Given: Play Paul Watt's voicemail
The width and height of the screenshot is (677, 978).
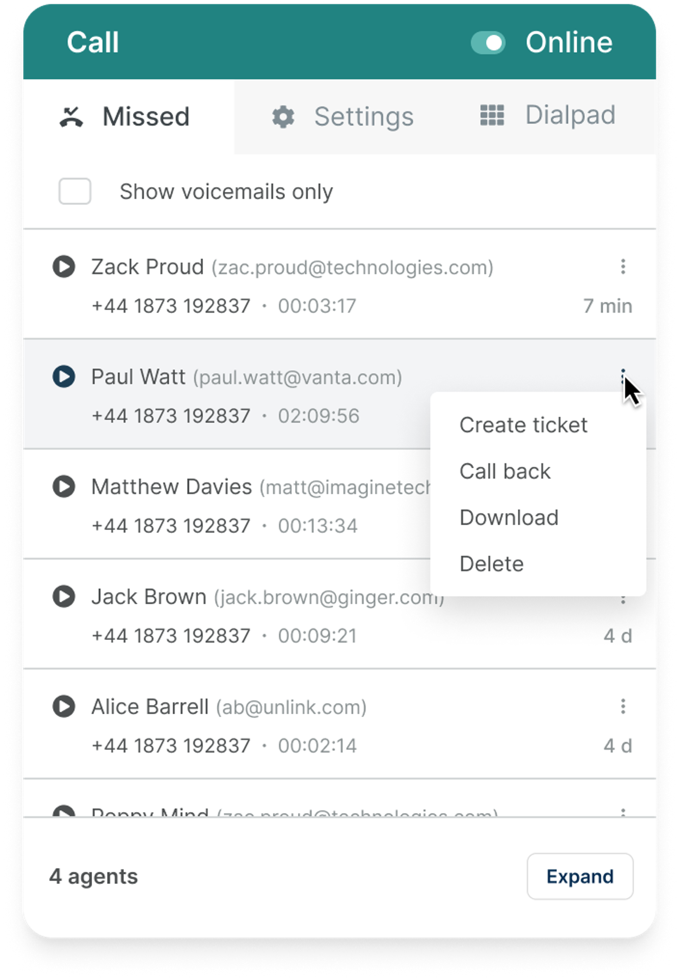Looking at the screenshot, I should click(x=64, y=377).
